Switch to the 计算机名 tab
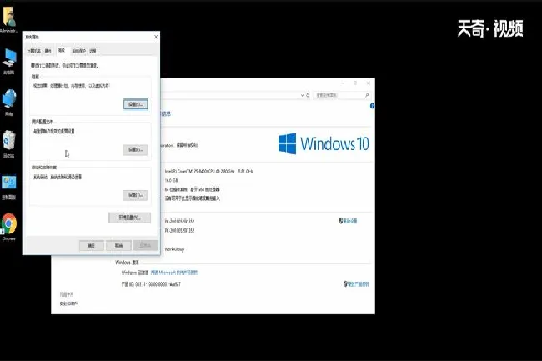The height and width of the screenshot is (361, 542). 34,51
